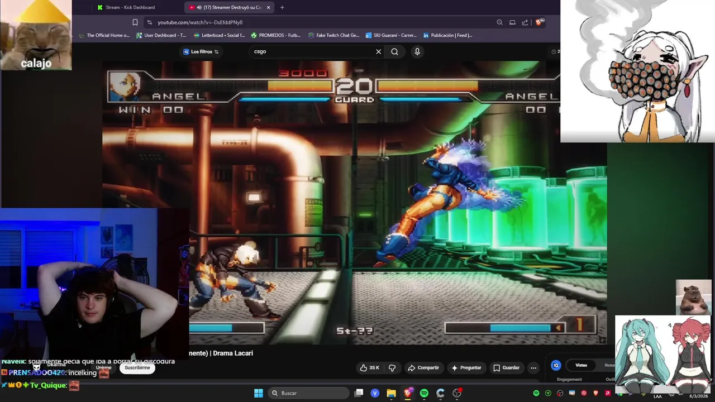The height and width of the screenshot is (402, 715).
Task: Open the User Dashboard bookmark
Action: tap(161, 35)
